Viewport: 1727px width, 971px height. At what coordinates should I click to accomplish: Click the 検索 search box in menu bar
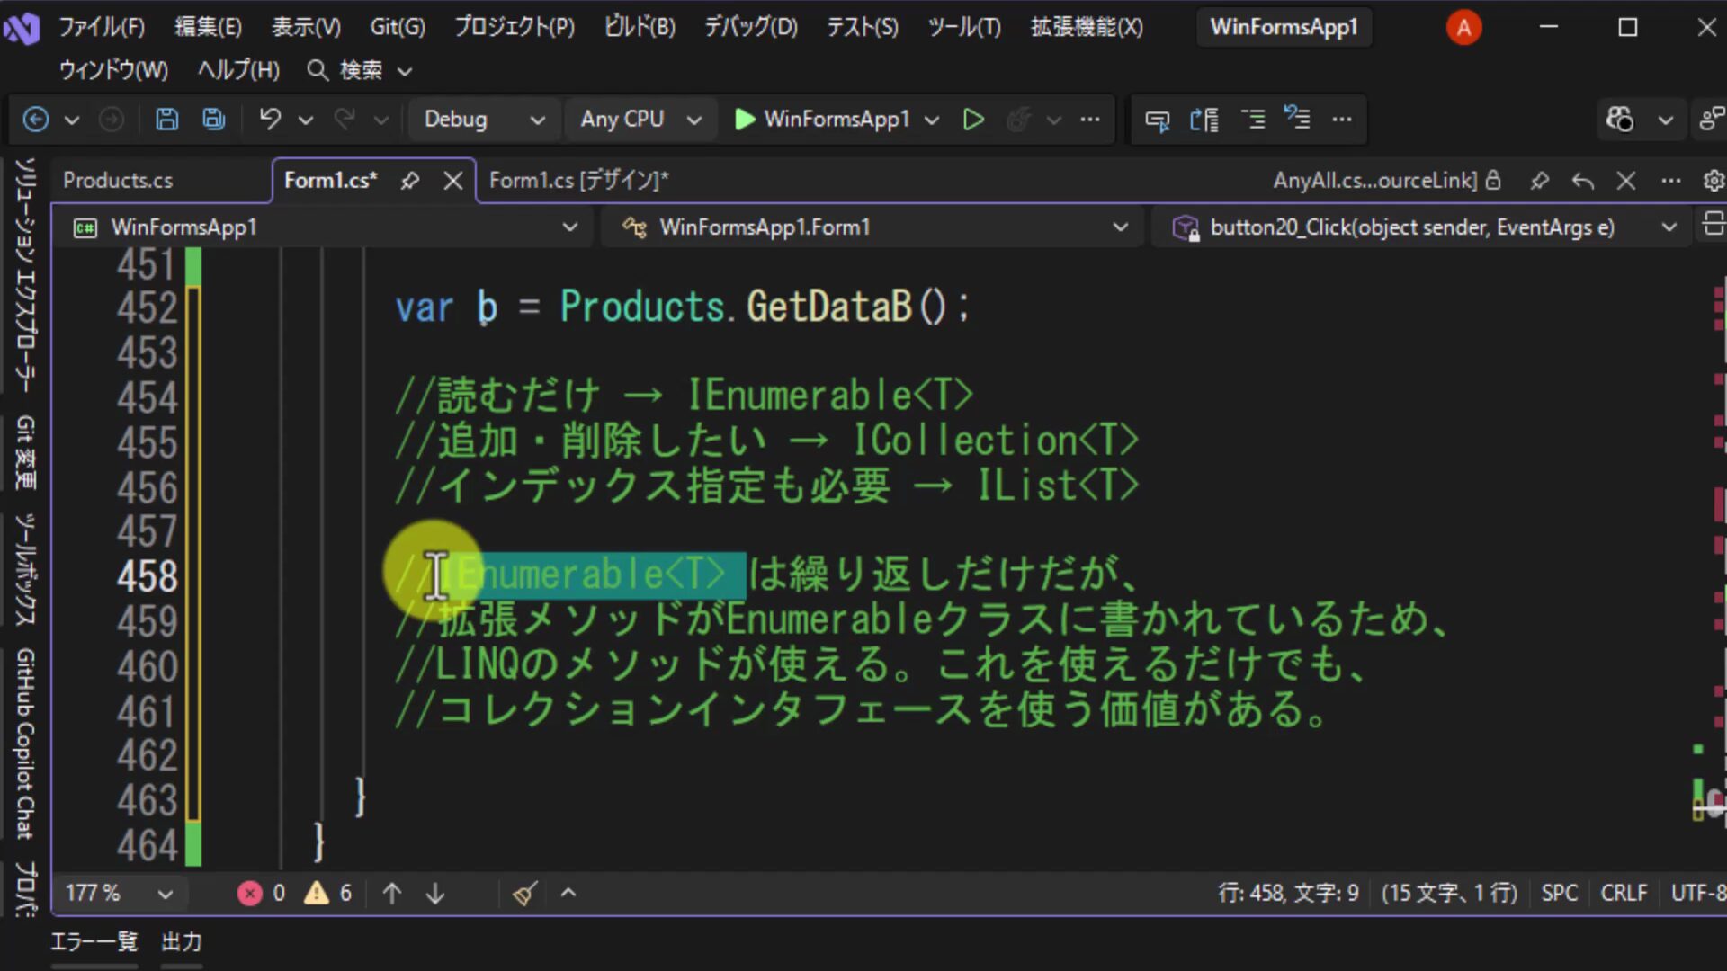360,70
